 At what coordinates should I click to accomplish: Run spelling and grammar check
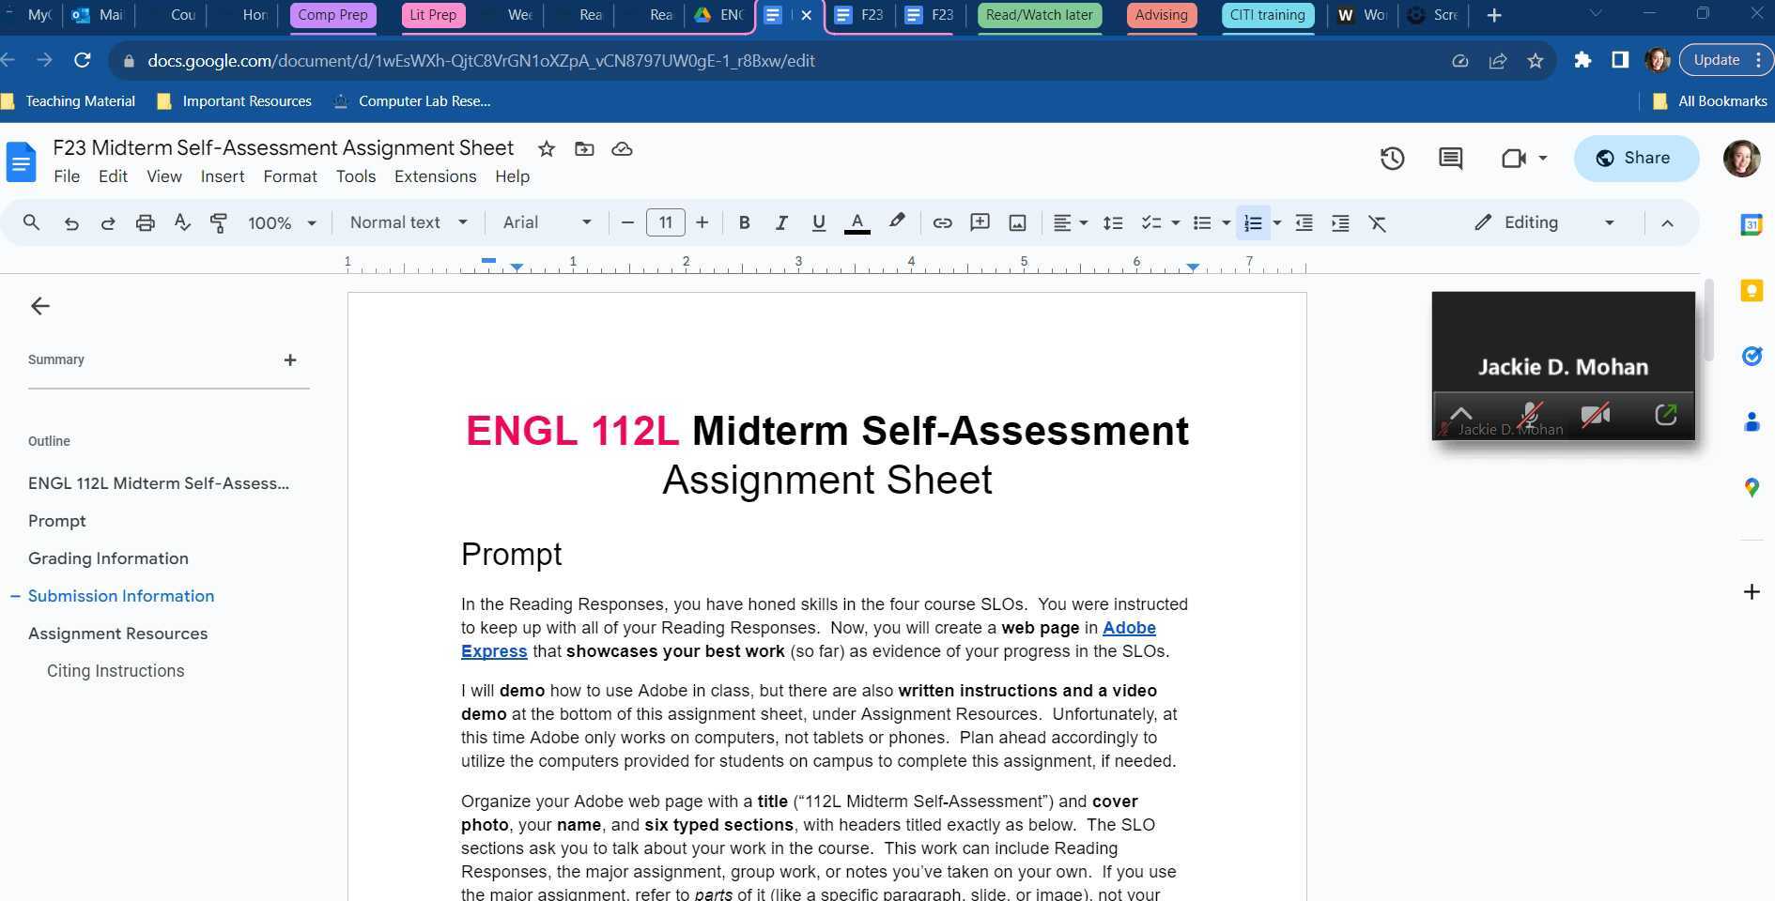182,222
